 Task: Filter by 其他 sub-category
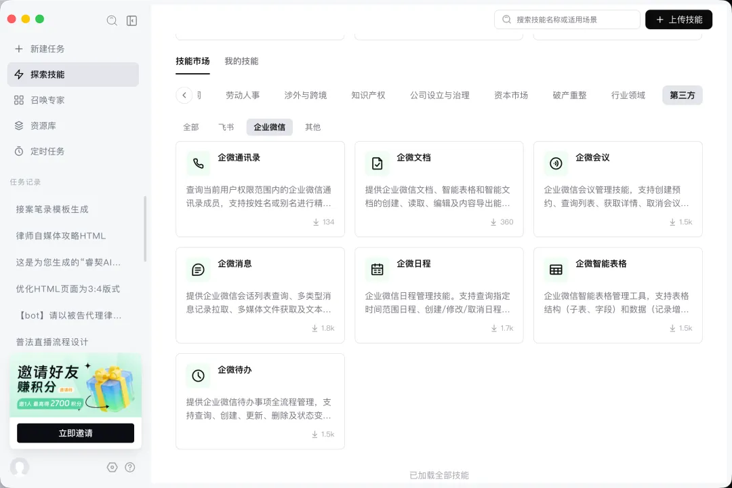pos(312,127)
